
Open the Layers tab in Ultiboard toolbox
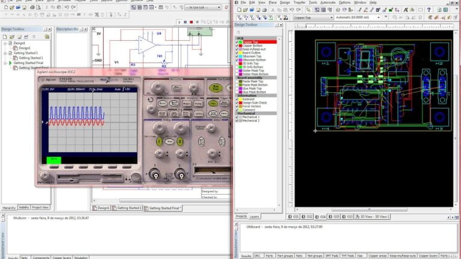(x=255, y=216)
